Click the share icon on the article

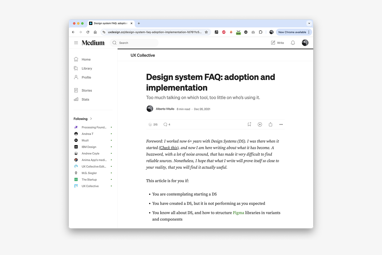270,125
